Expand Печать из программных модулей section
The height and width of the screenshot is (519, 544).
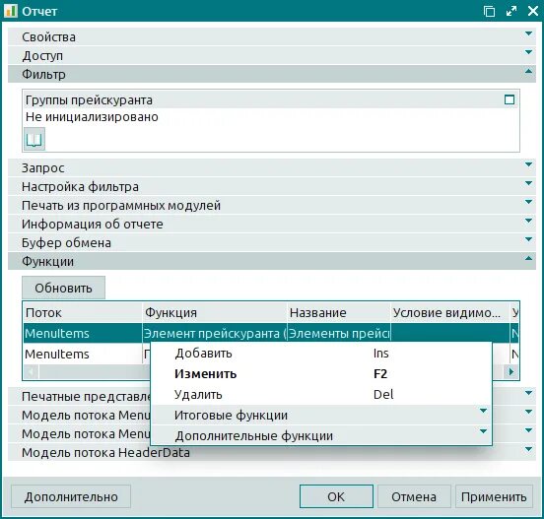[x=272, y=205]
